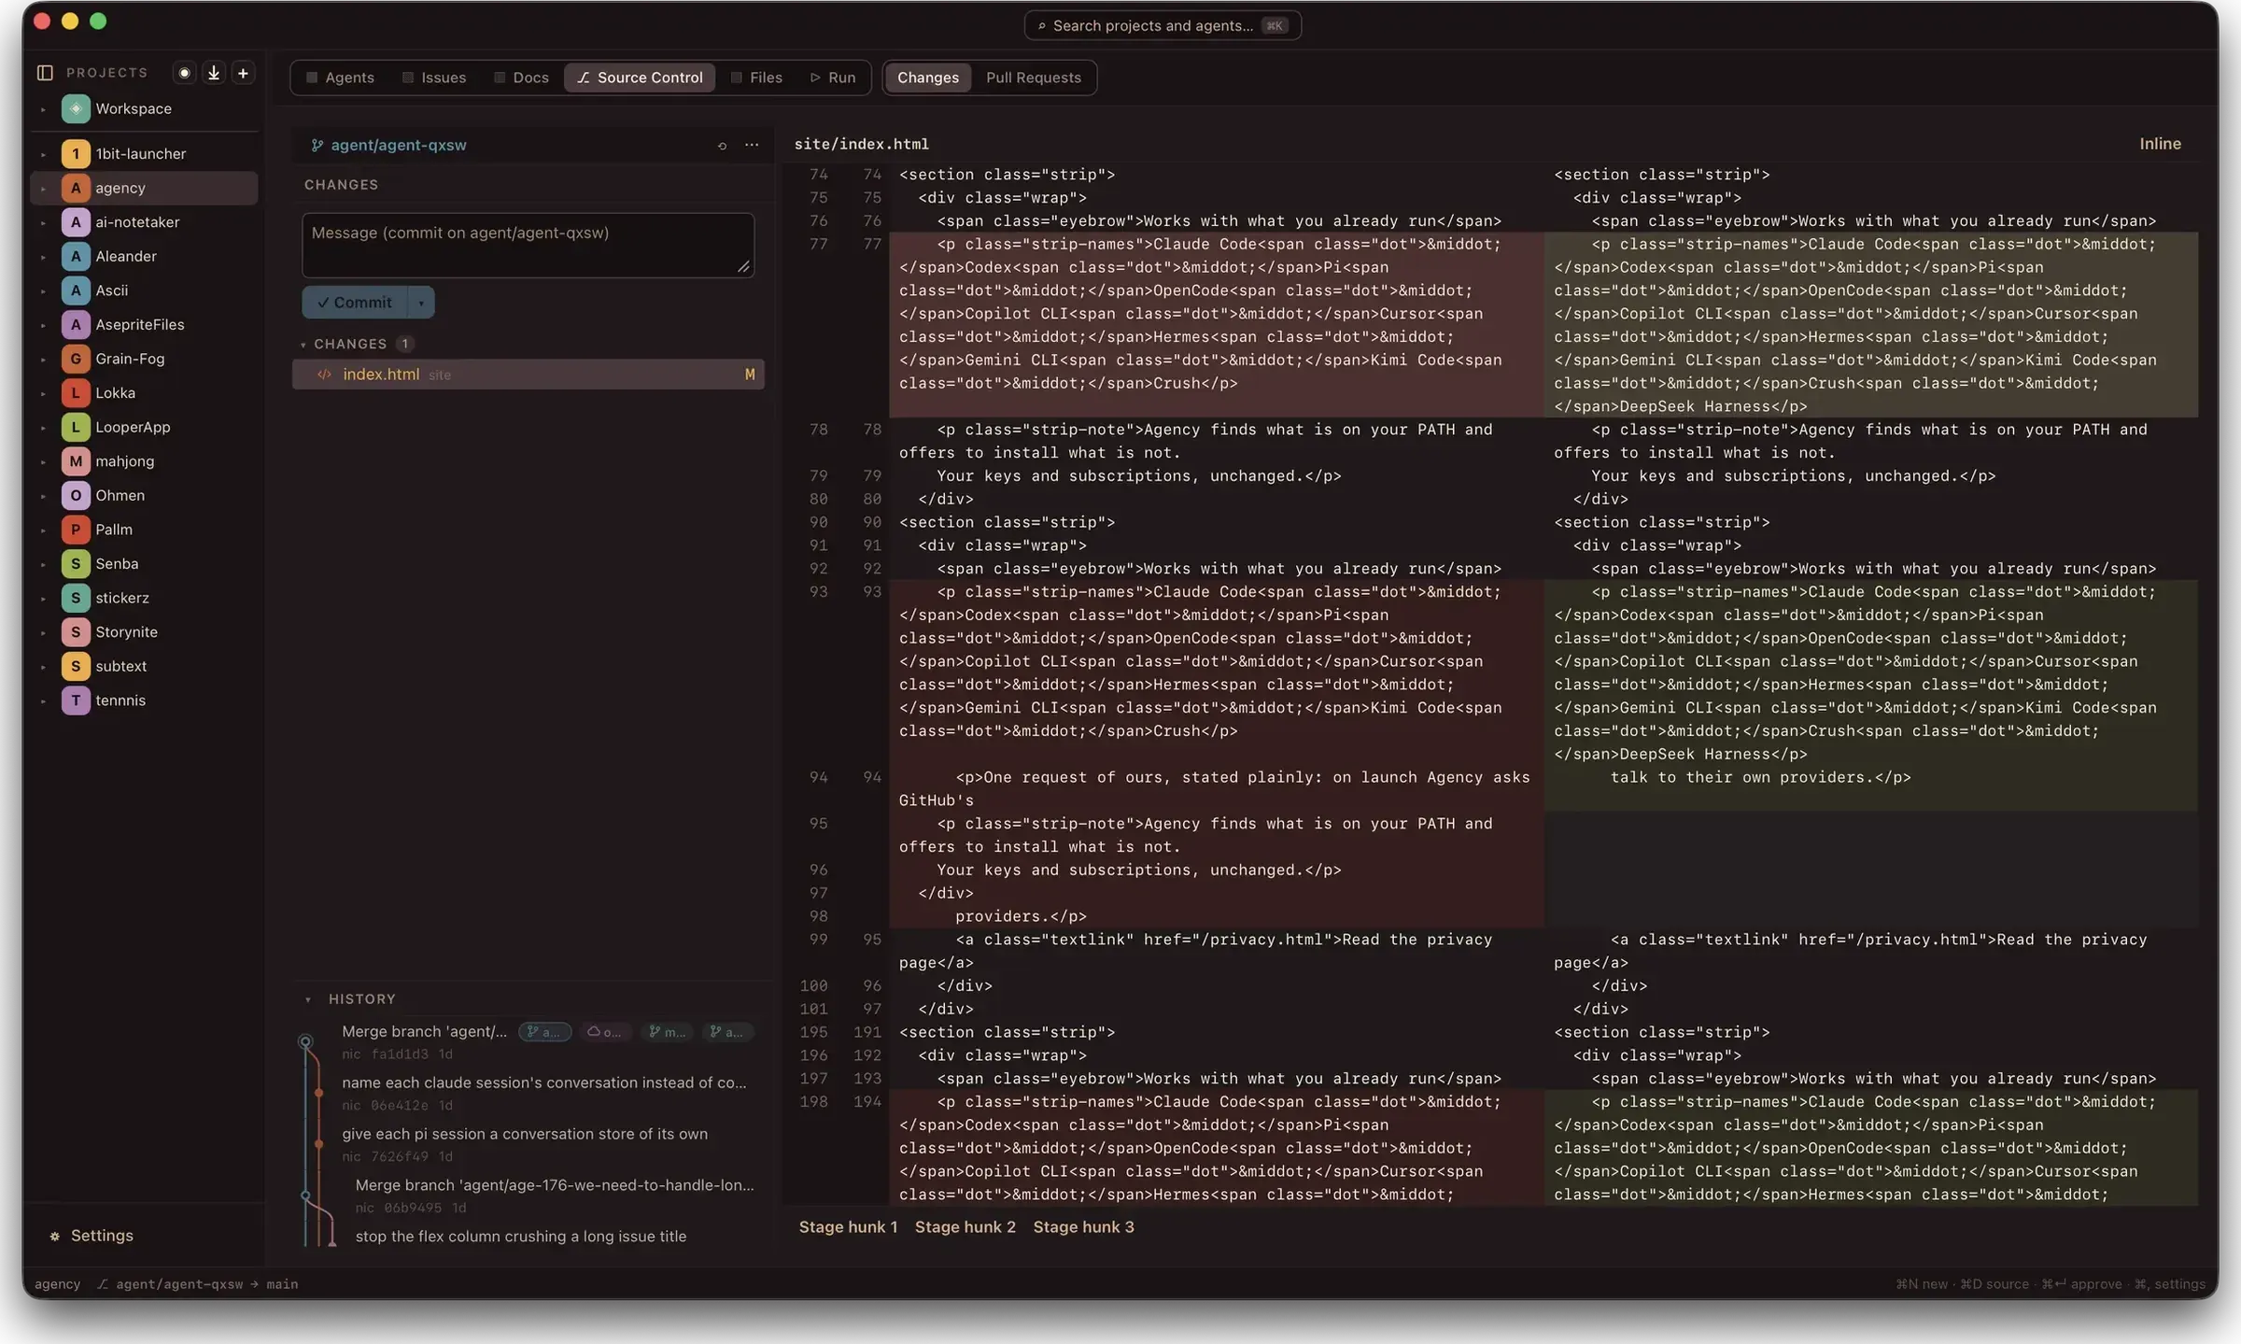This screenshot has width=2241, height=1344.
Task: Click the Settings gear icon
Action: [54, 1237]
